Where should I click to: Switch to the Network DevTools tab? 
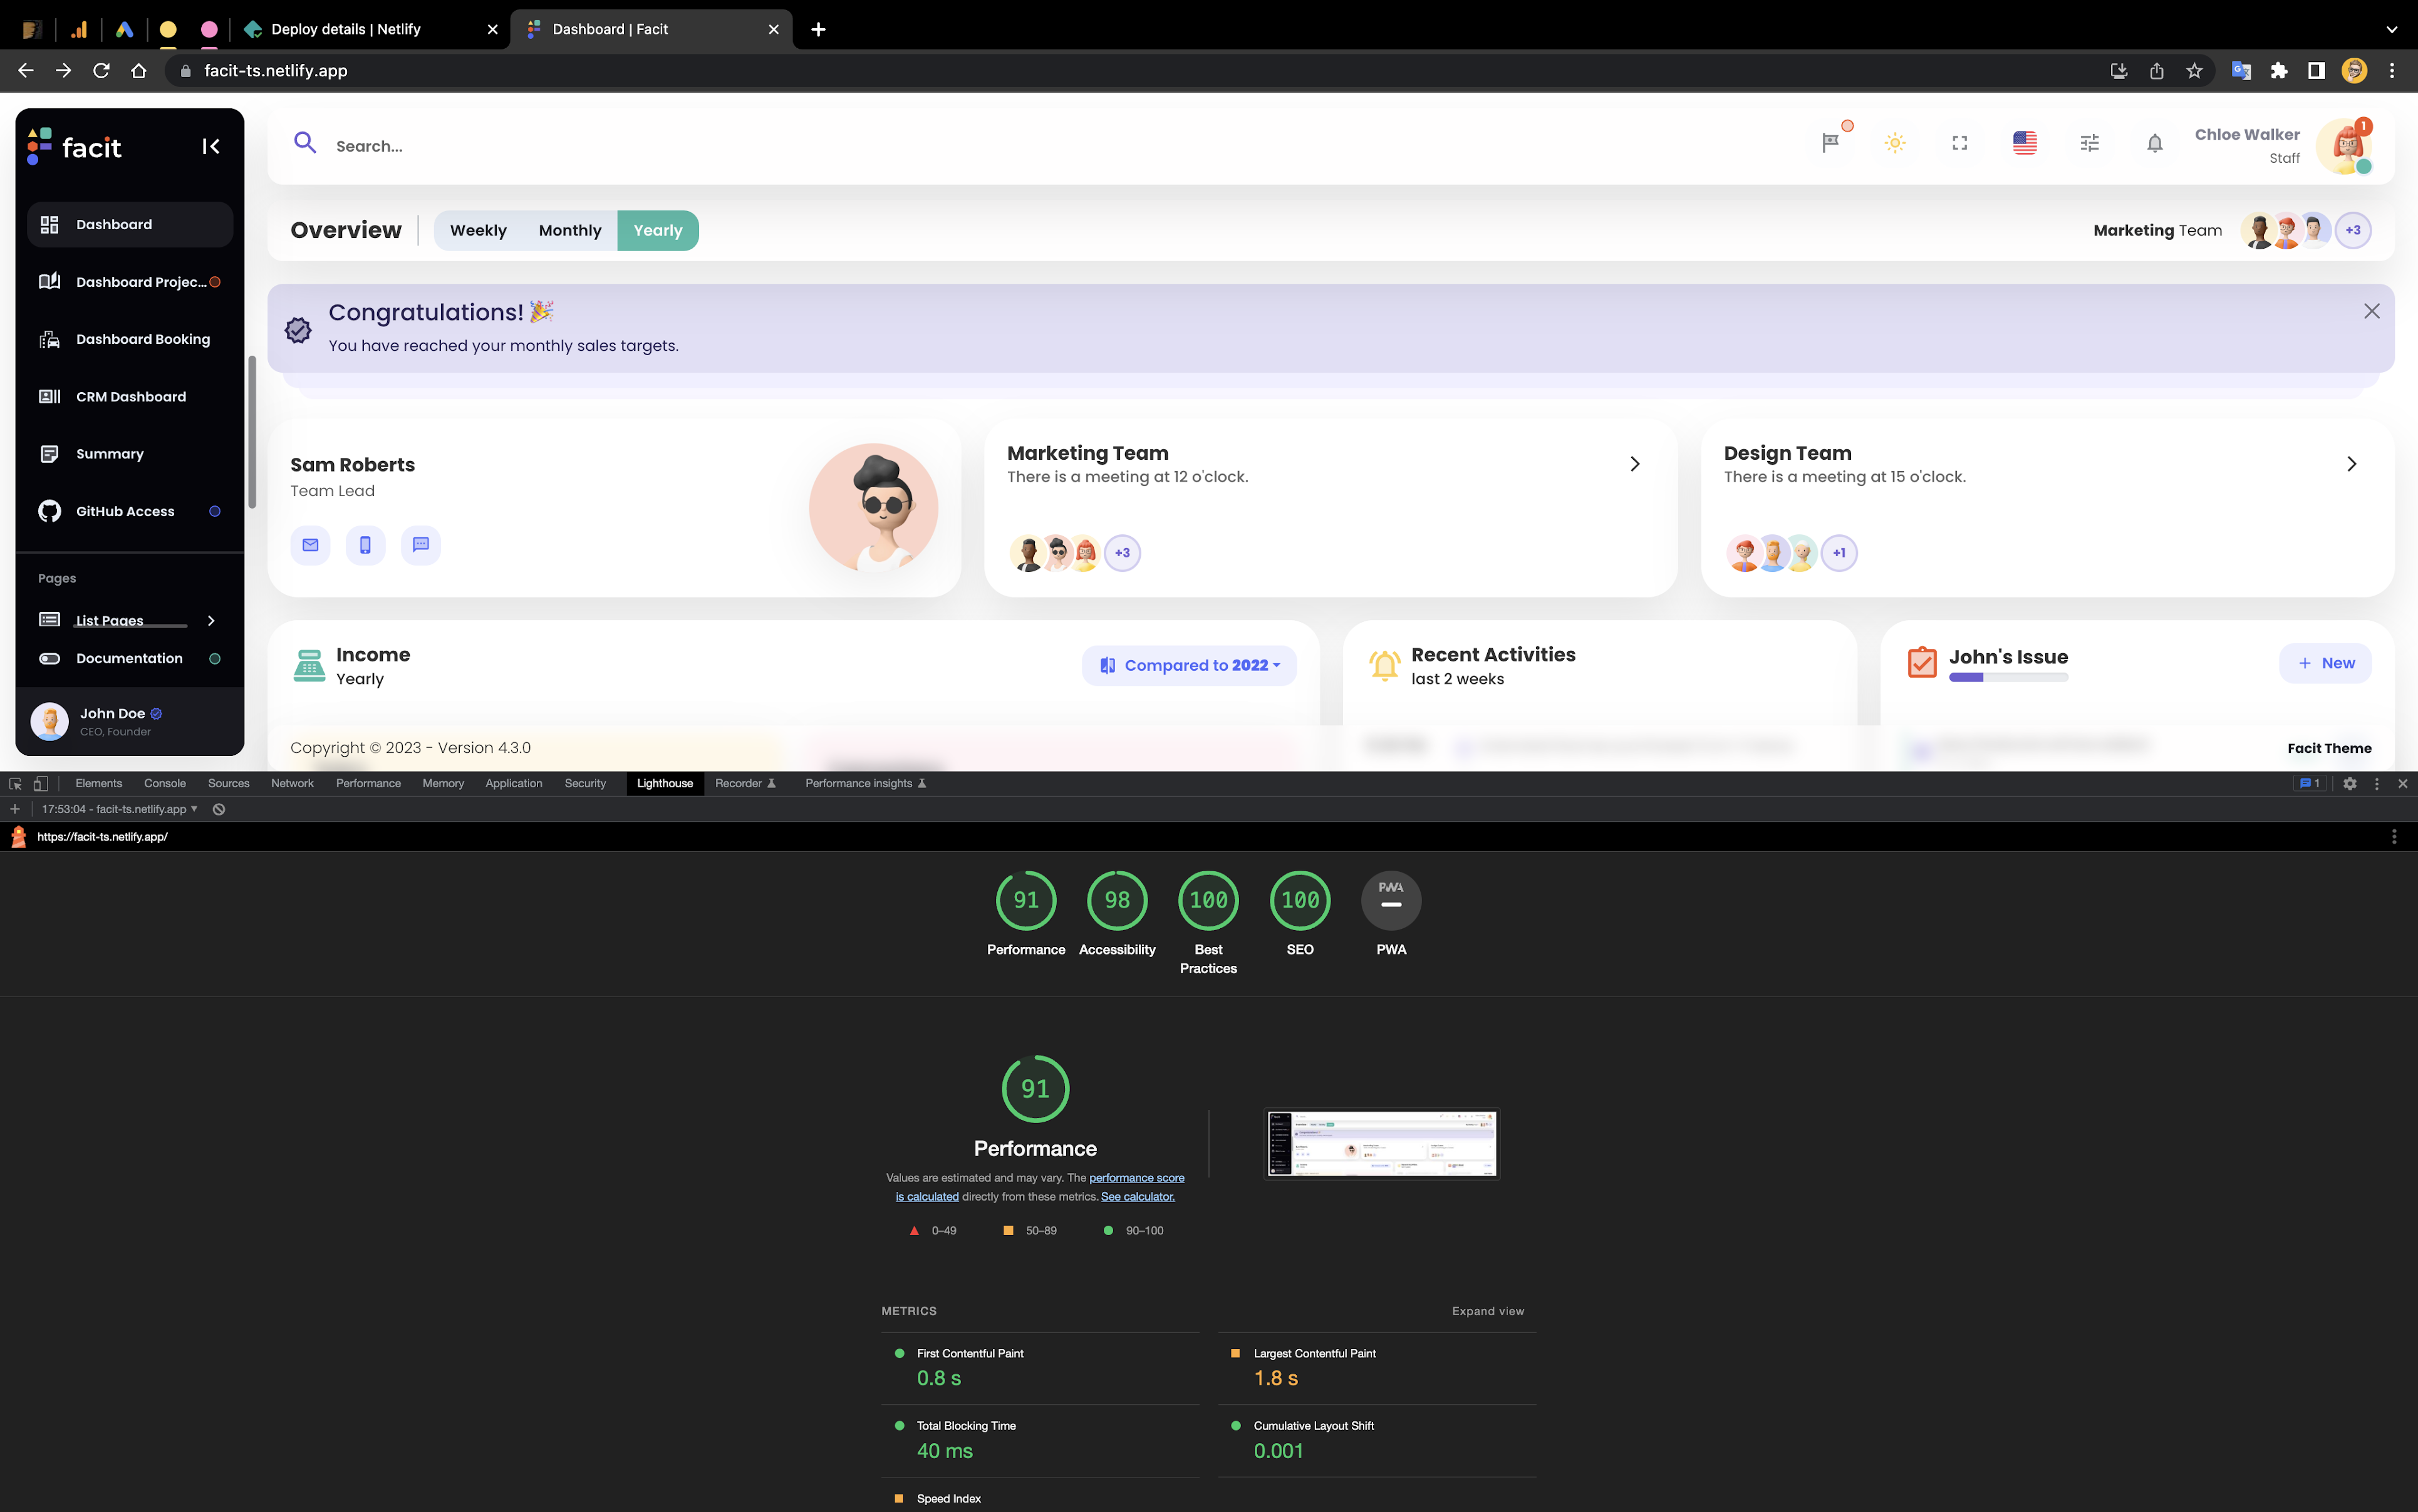(x=292, y=784)
